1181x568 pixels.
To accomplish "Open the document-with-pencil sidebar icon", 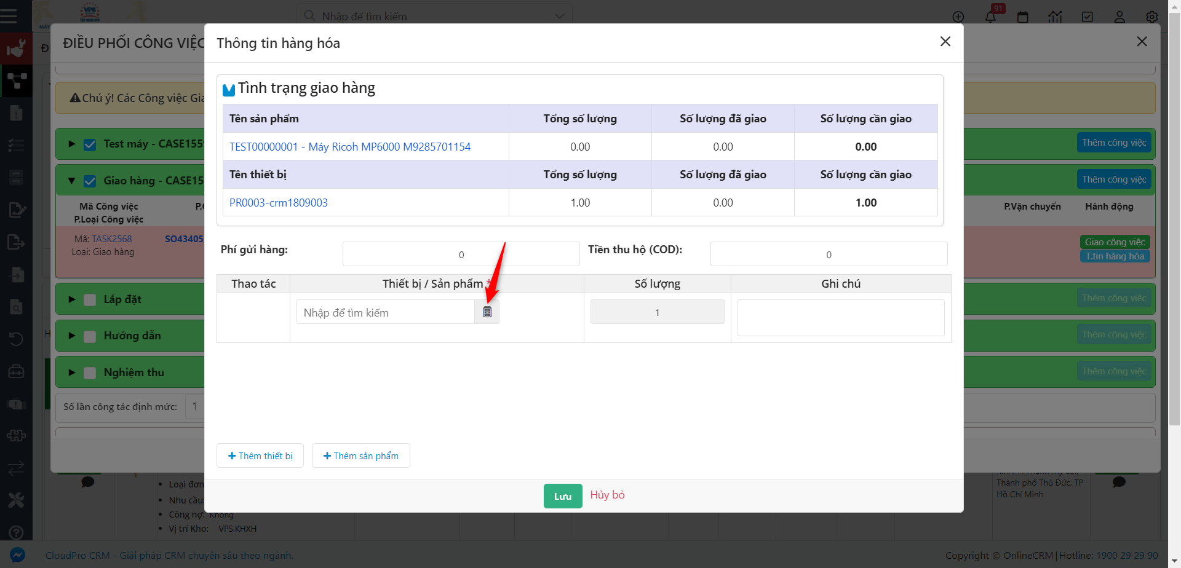I will [x=16, y=210].
